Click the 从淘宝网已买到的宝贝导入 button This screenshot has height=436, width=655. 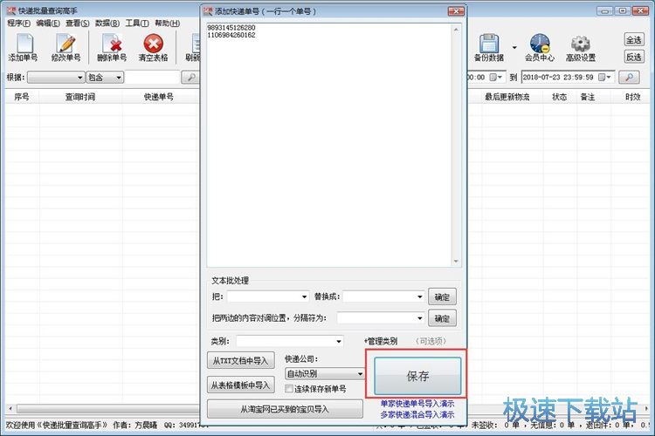[285, 409]
